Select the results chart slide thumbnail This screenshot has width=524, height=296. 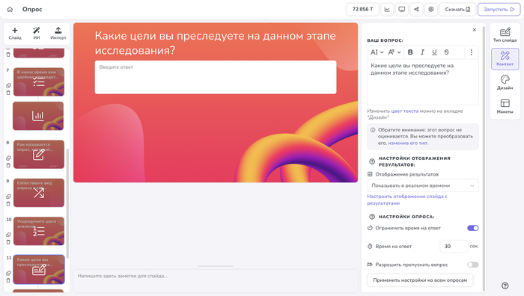click(x=38, y=116)
